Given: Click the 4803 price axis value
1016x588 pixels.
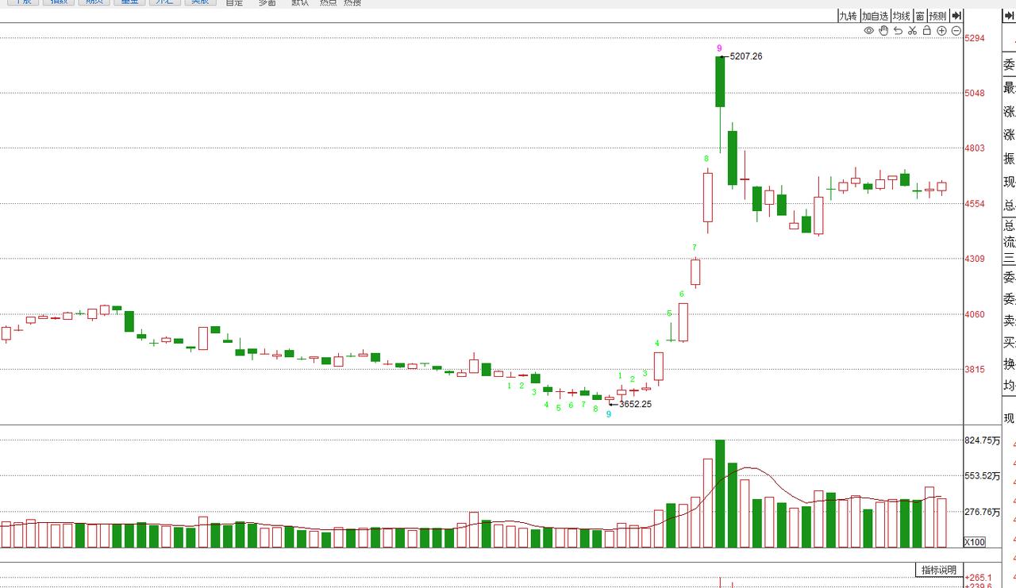Looking at the screenshot, I should pyautogui.click(x=975, y=148).
